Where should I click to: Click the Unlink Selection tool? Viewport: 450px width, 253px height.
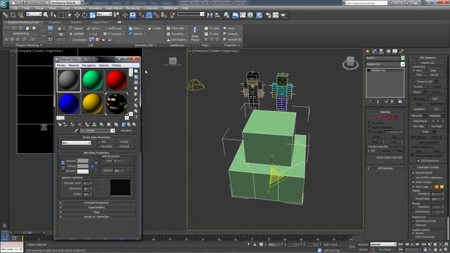click(x=13, y=15)
